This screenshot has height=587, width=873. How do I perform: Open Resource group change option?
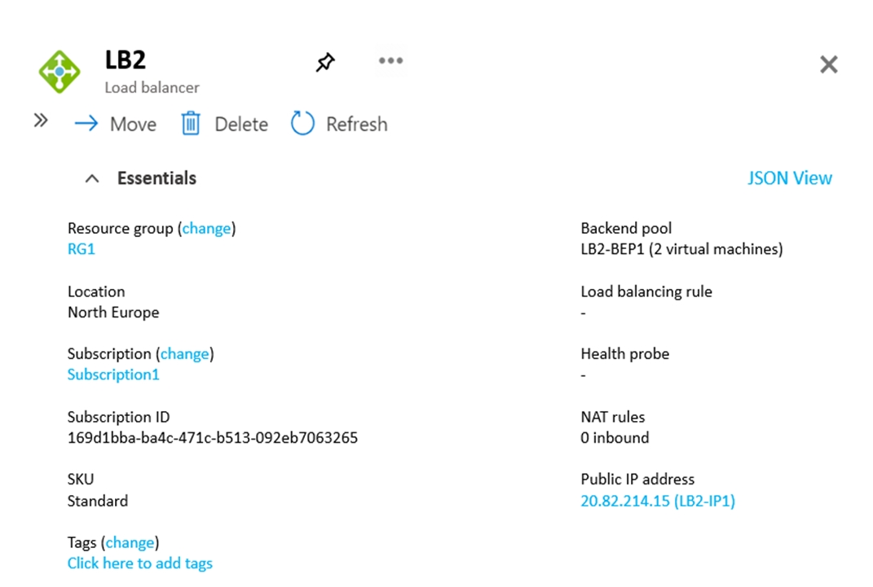[205, 228]
